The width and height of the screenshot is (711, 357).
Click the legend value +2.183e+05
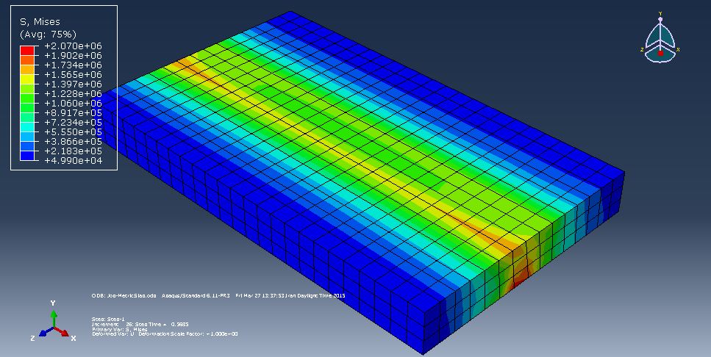point(73,151)
